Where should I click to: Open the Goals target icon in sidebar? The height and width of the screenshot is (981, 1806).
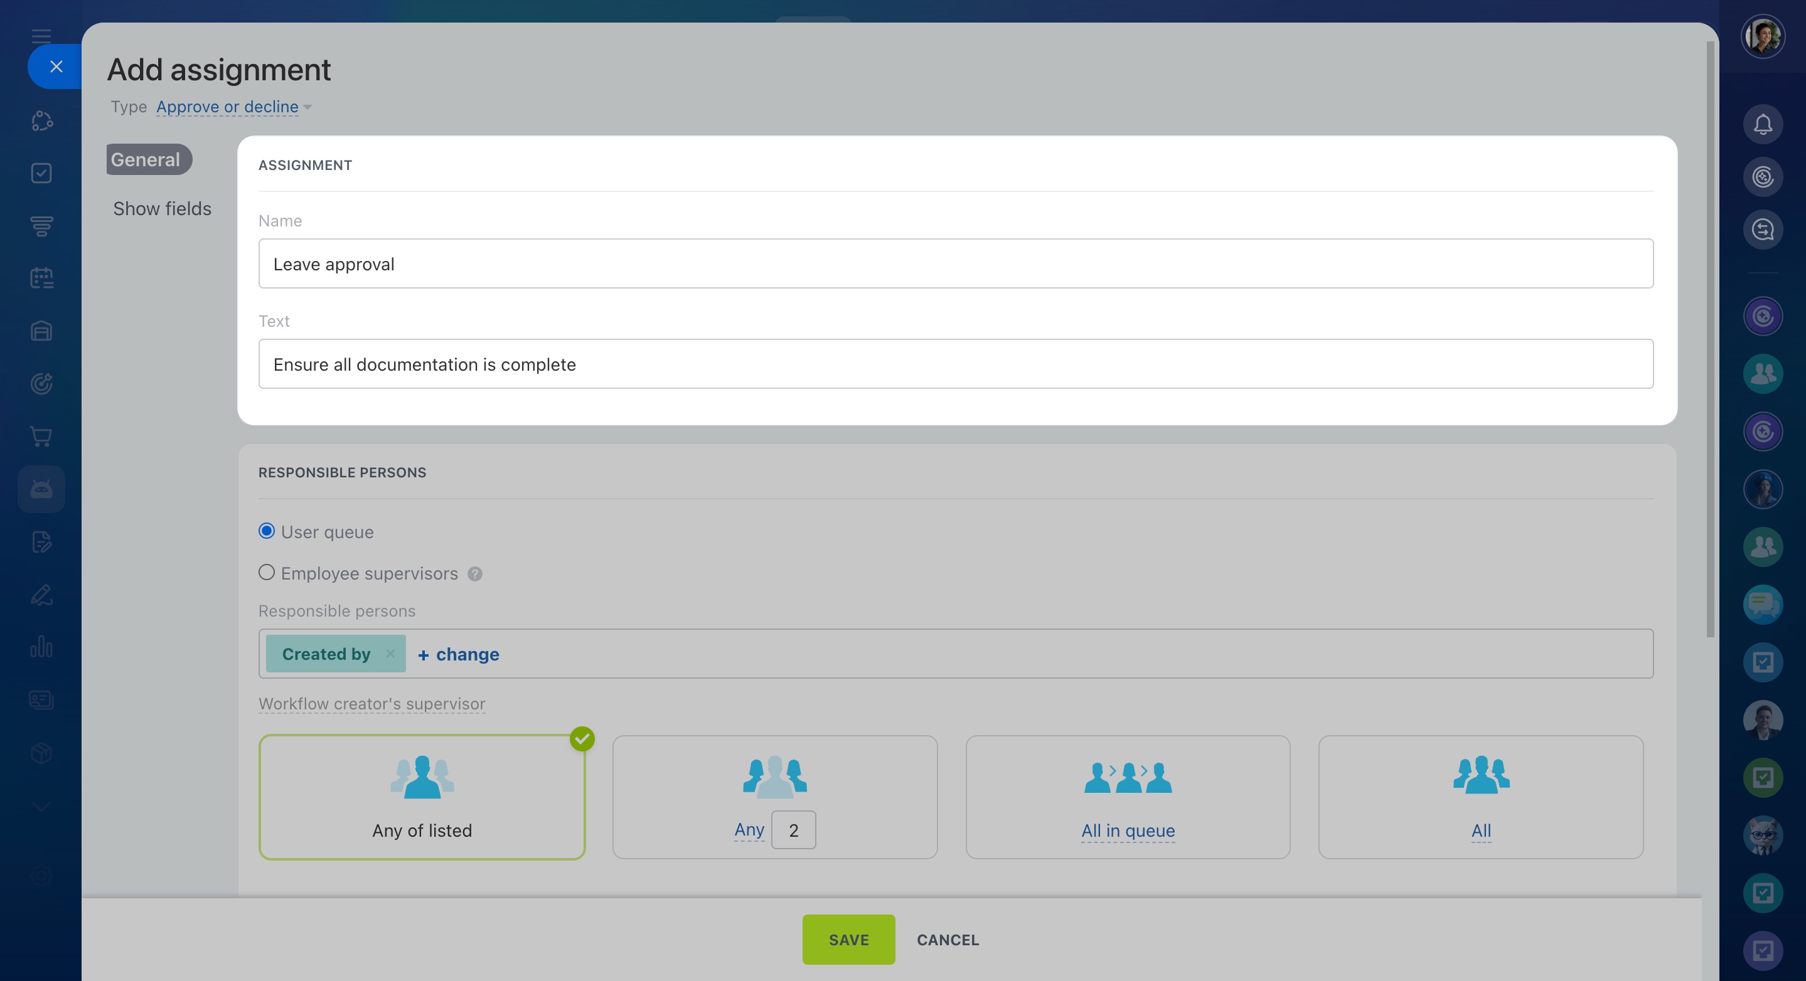tap(41, 383)
